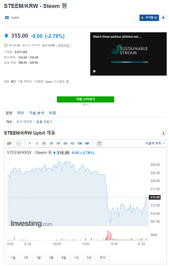This screenshot has width=169, height=266.
Task: Open the 기술 분석 tab
Action: (x=36, y=113)
